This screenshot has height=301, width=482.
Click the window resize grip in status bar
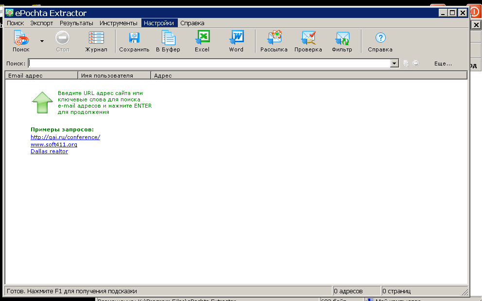[465, 292]
